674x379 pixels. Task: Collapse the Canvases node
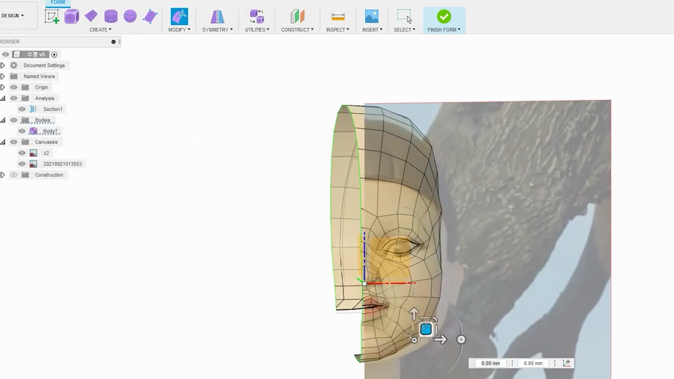pos(3,142)
